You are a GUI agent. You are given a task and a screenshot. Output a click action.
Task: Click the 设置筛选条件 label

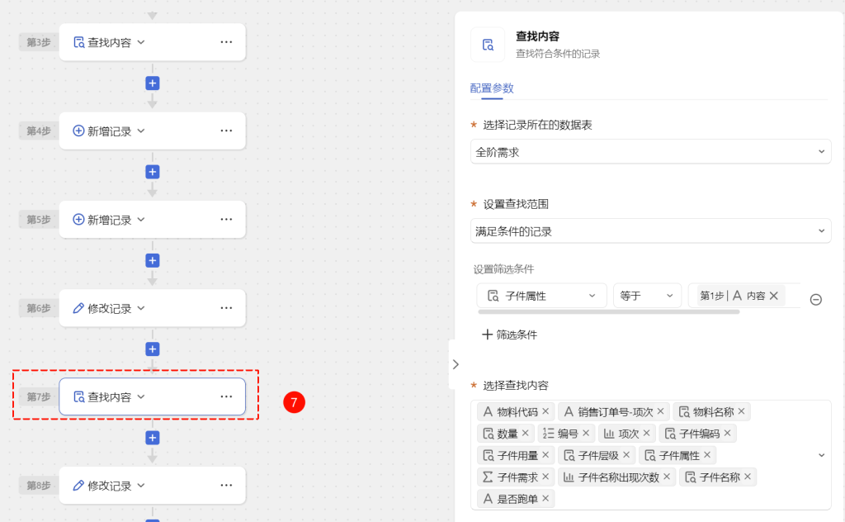pyautogui.click(x=504, y=269)
